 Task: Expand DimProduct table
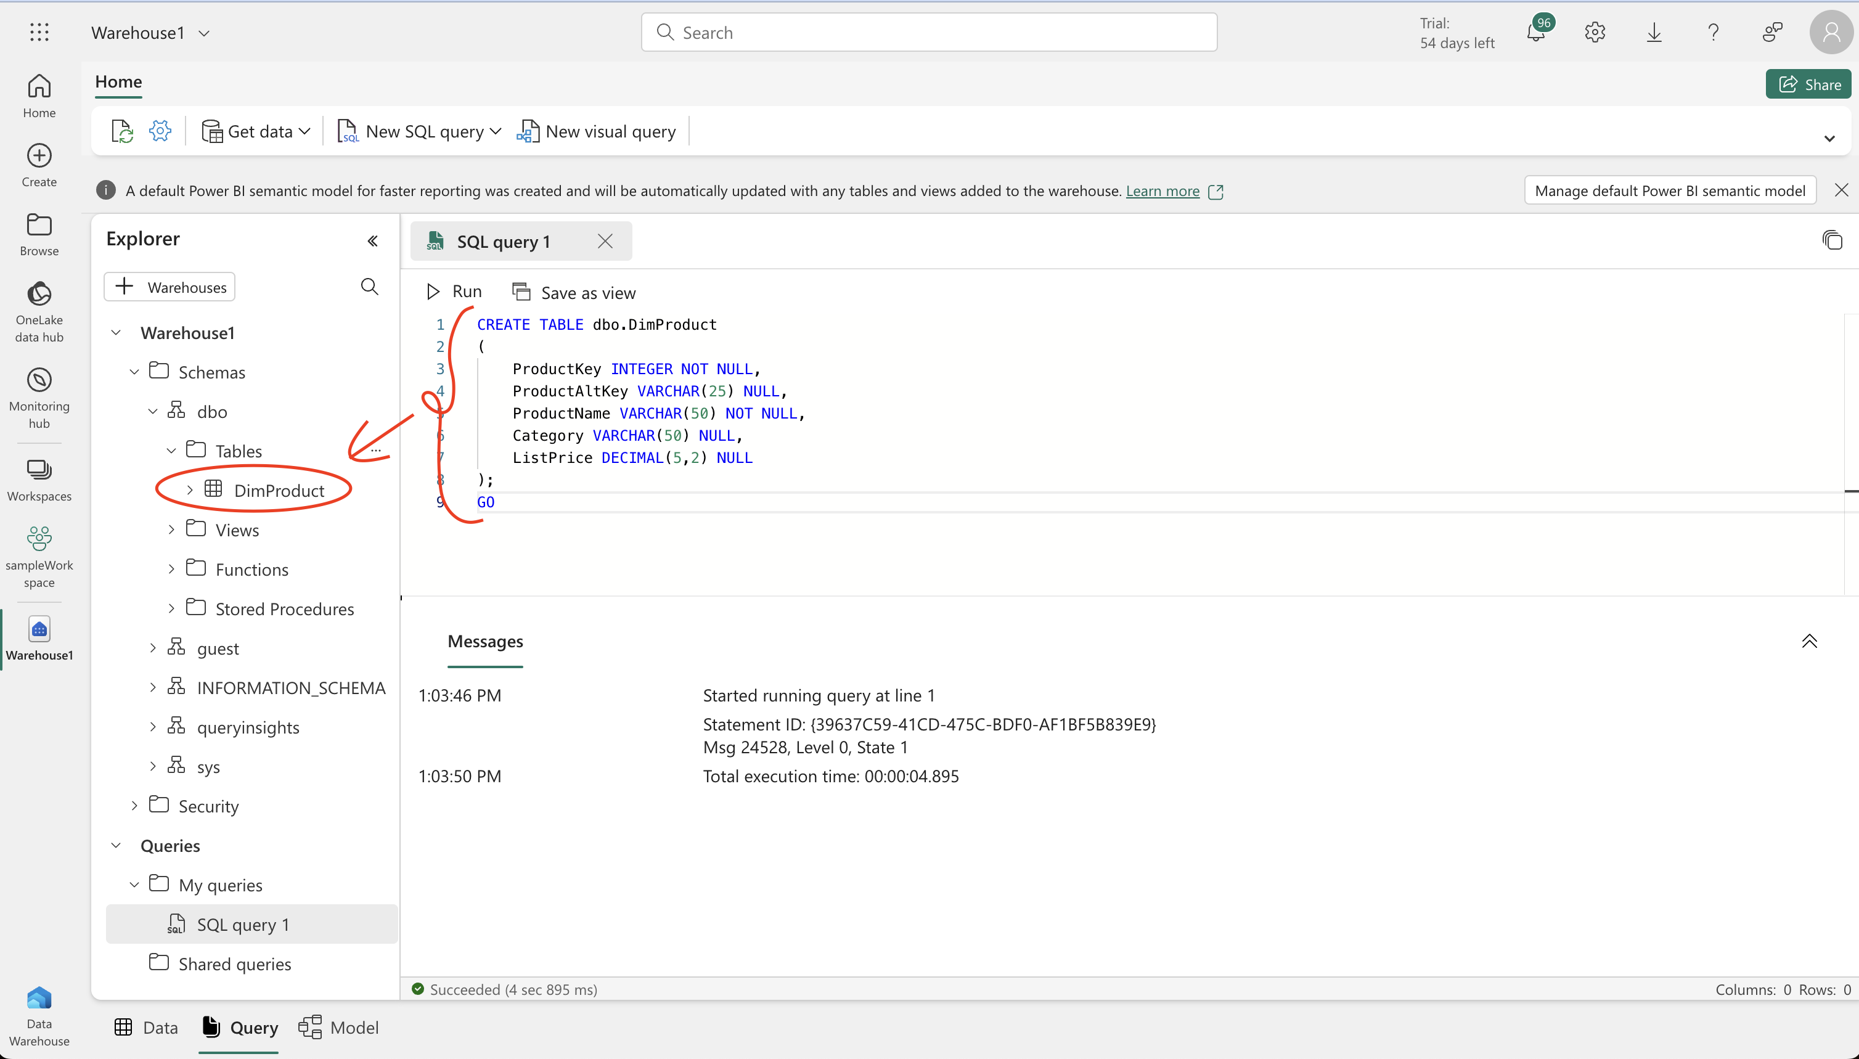click(189, 489)
